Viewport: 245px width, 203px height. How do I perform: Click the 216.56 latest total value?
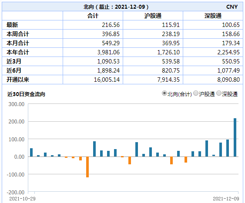(111, 25)
